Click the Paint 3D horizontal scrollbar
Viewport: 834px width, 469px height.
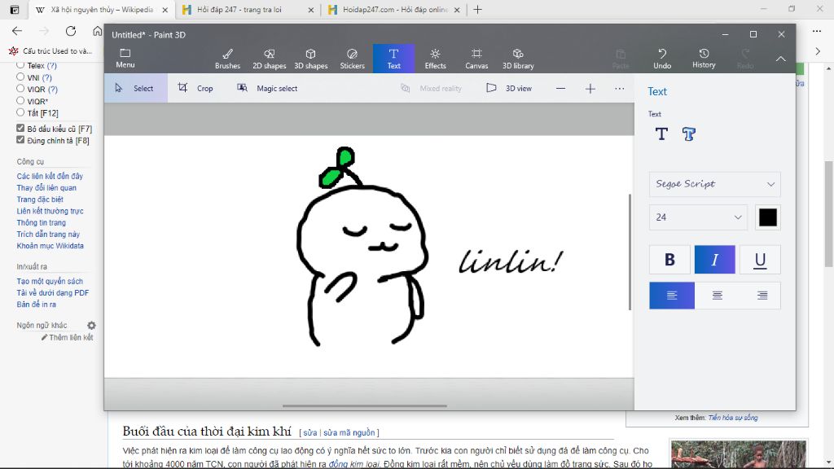pyautogui.click(x=364, y=405)
